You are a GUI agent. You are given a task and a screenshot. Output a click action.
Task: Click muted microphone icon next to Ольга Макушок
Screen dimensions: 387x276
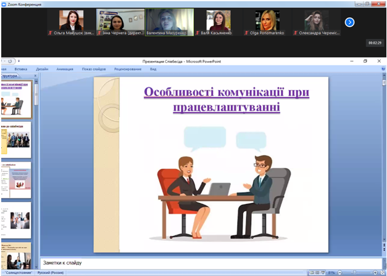click(x=51, y=33)
